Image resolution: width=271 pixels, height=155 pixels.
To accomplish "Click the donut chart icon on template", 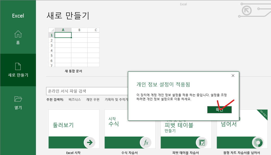I will click(258, 142).
